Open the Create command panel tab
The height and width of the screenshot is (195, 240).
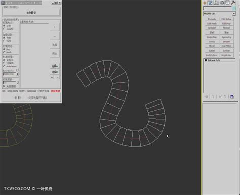coord(205,3)
